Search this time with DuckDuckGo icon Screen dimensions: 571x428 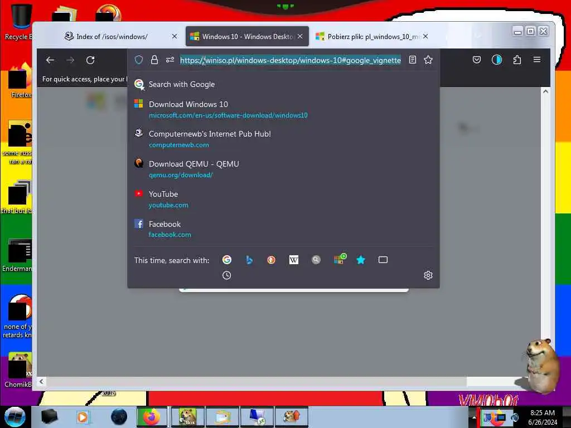pyautogui.click(x=272, y=260)
